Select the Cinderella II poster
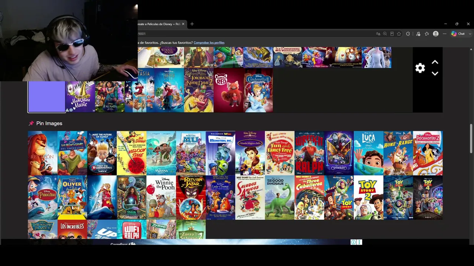474x266 pixels. coord(258,90)
